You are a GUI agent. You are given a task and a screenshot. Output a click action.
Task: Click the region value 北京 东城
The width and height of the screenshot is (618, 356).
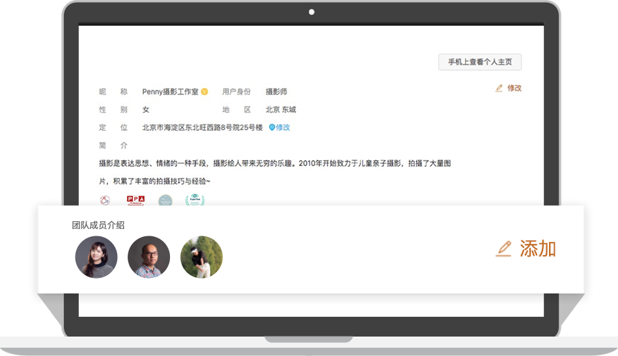click(x=281, y=110)
